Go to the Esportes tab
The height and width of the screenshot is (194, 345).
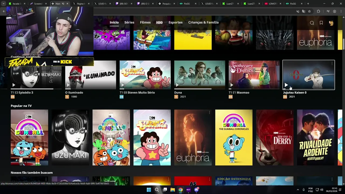[175, 22]
